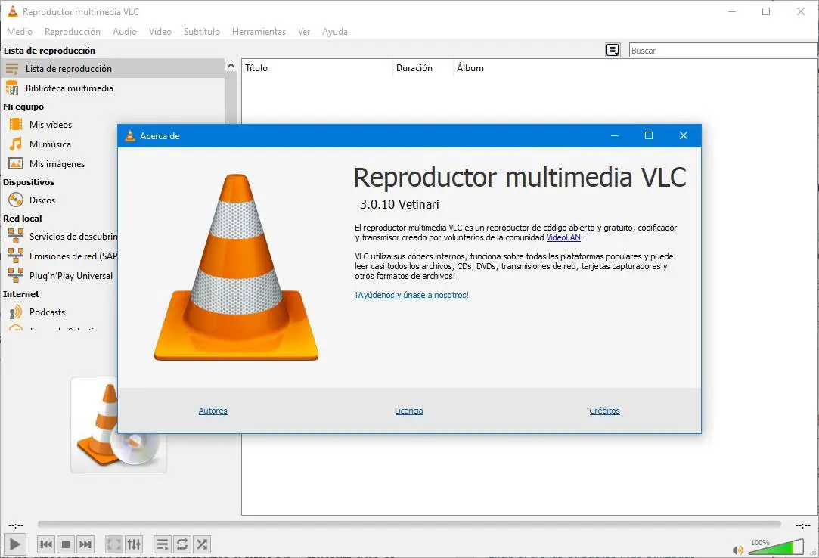Image resolution: width=819 pixels, height=558 pixels.
Task: Skip to next media track
Action: [x=85, y=544]
